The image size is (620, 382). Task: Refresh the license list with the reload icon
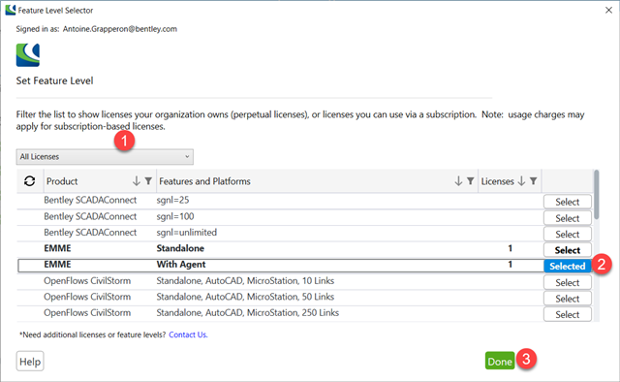point(29,181)
